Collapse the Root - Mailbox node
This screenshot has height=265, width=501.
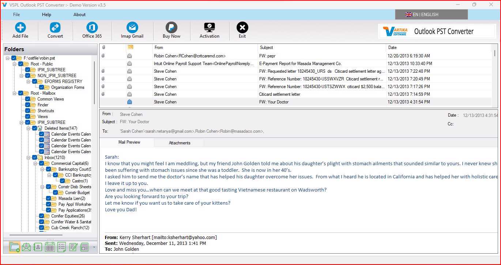tap(15, 93)
